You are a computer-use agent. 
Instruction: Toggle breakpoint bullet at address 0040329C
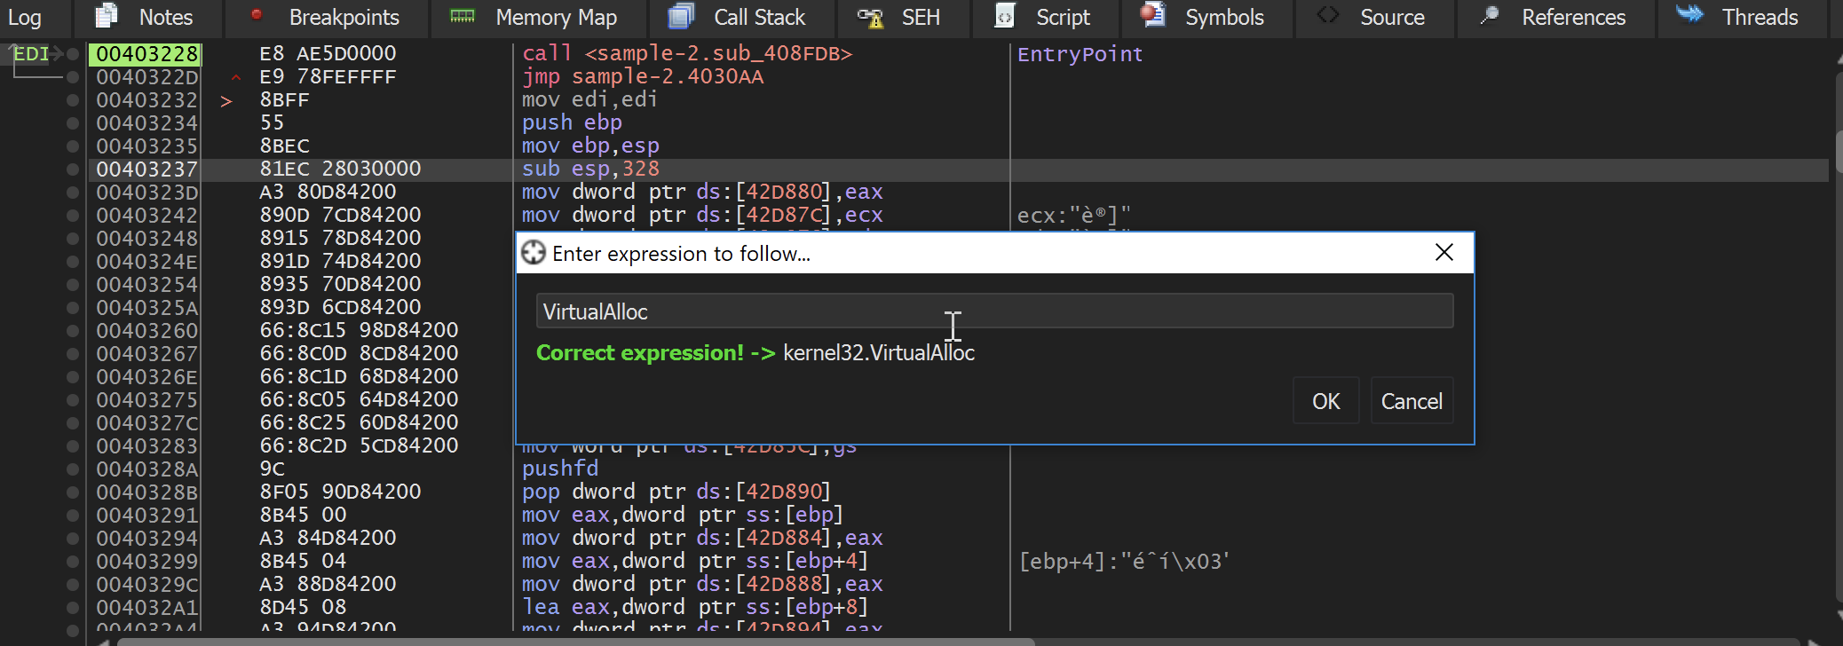coord(73,585)
